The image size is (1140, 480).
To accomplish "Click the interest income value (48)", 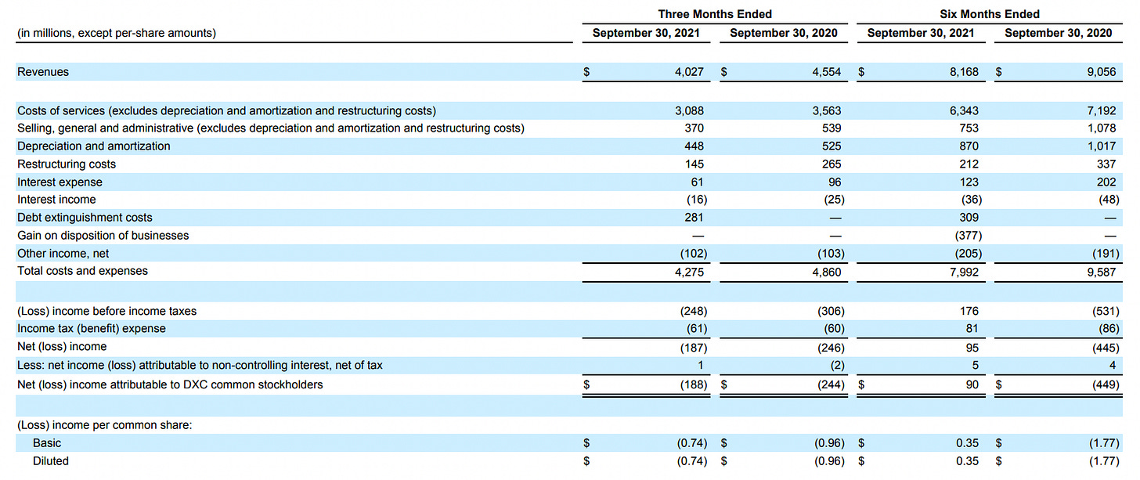I will click(x=1109, y=200).
